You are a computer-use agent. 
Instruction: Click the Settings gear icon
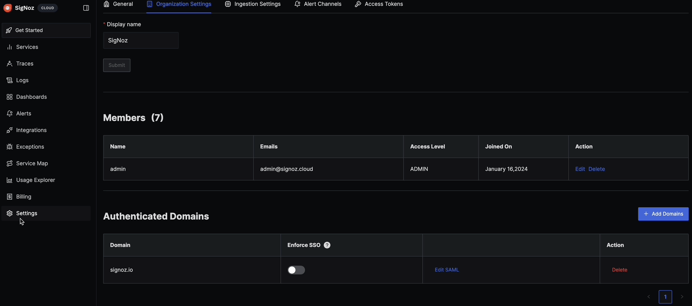10,213
